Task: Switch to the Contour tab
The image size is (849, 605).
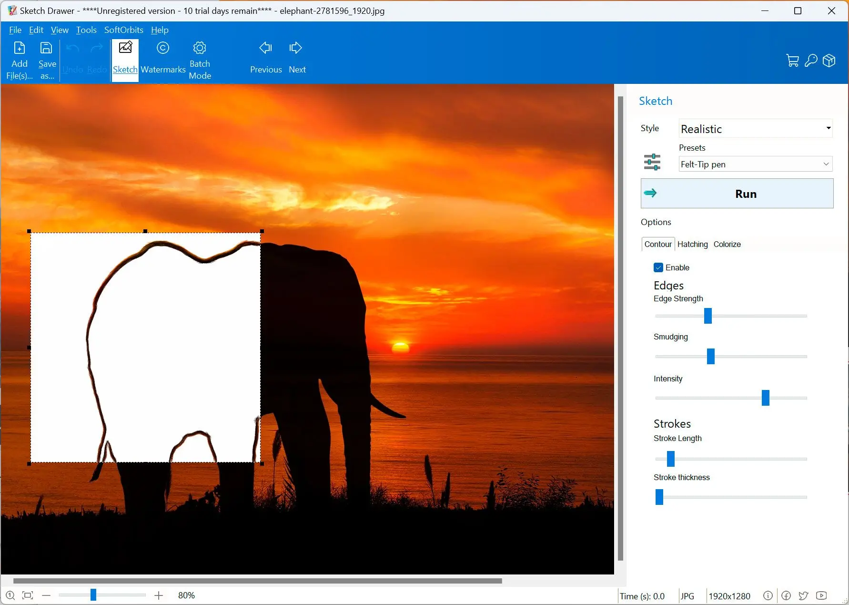Action: tap(658, 244)
